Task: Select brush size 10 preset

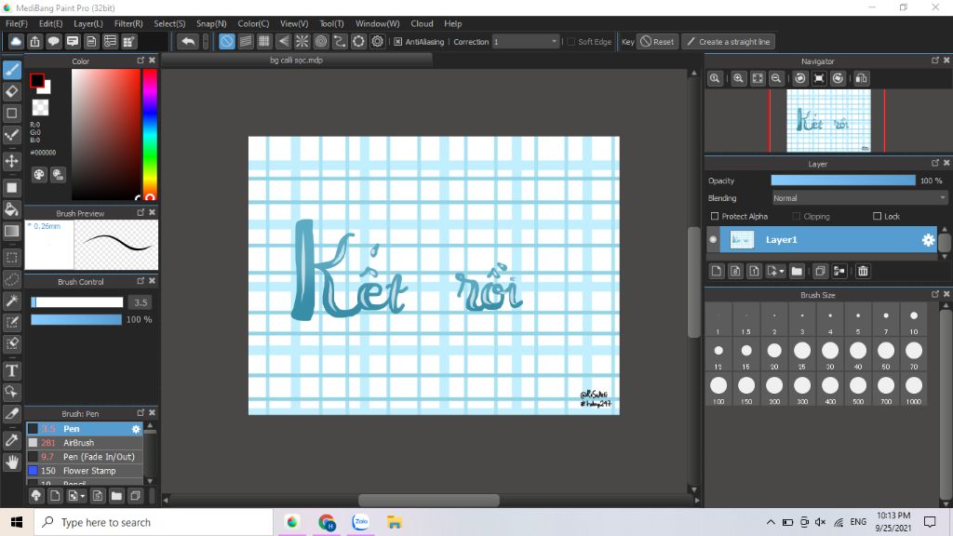Action: [x=914, y=321]
